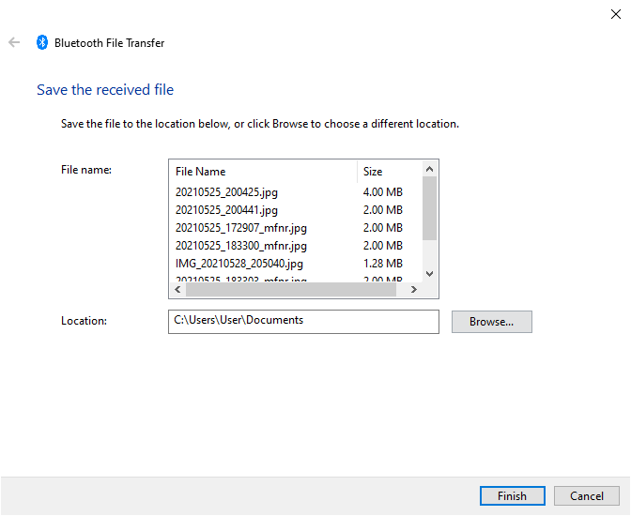Screen dimensions: 631x516
Task: Close the Bluetooth File Transfer window
Action: (x=615, y=14)
